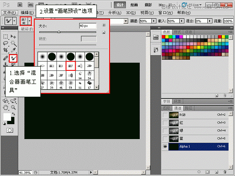Switch to the 路径 paths tab

(x=188, y=108)
